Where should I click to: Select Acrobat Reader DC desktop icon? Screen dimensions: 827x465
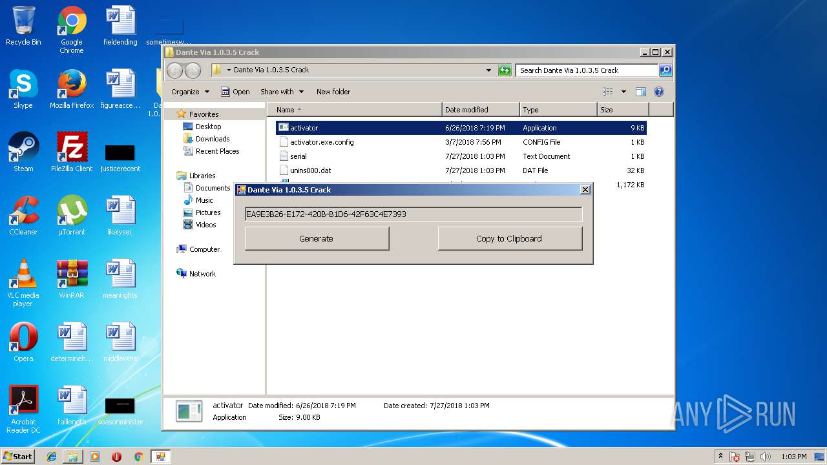click(x=23, y=410)
